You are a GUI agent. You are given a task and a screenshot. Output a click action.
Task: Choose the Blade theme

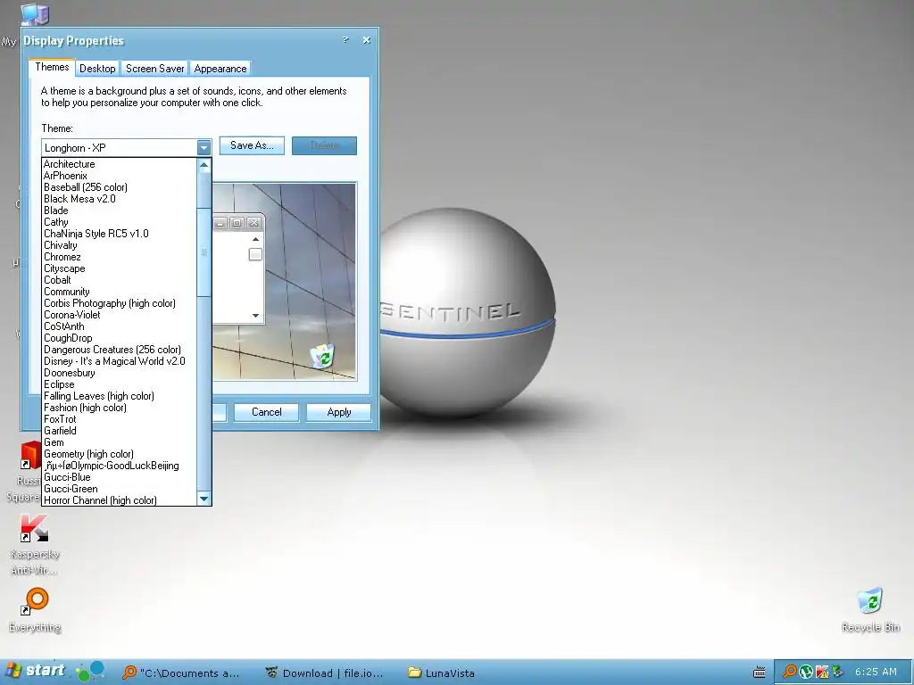point(120,210)
